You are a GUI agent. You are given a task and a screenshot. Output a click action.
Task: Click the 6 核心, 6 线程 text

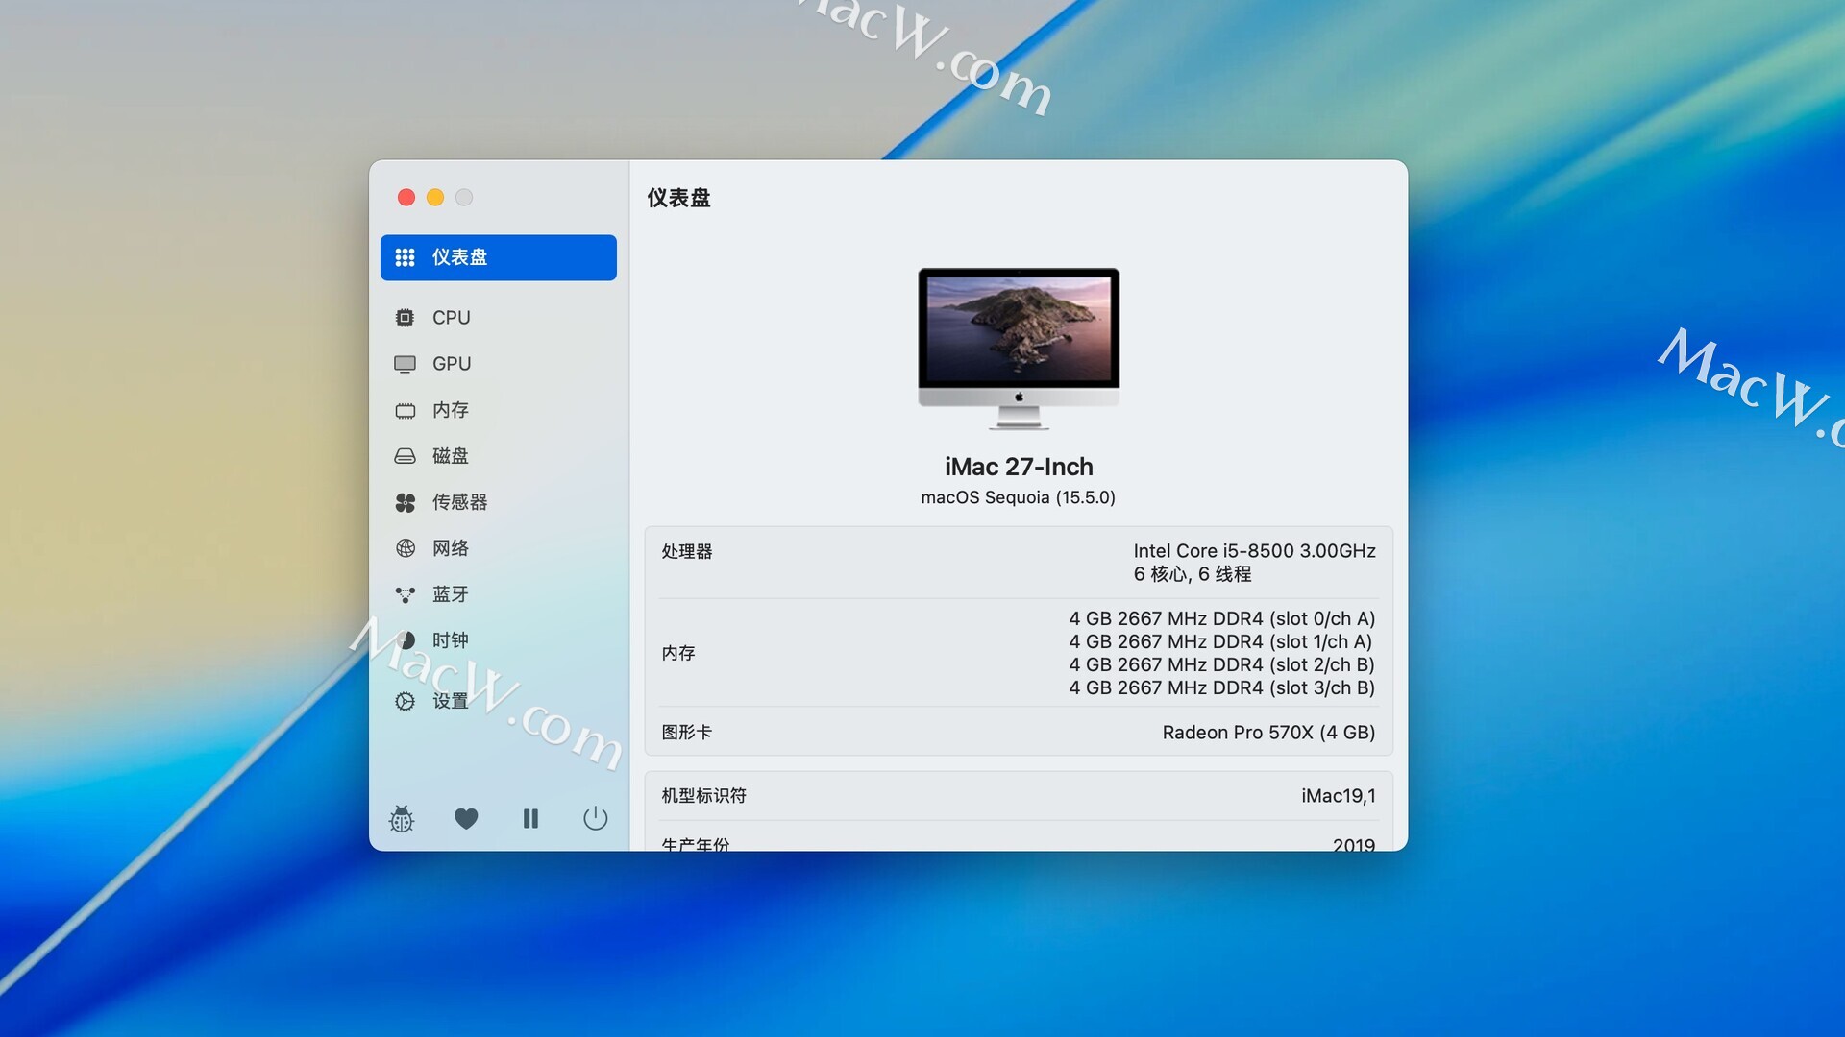[1193, 574]
